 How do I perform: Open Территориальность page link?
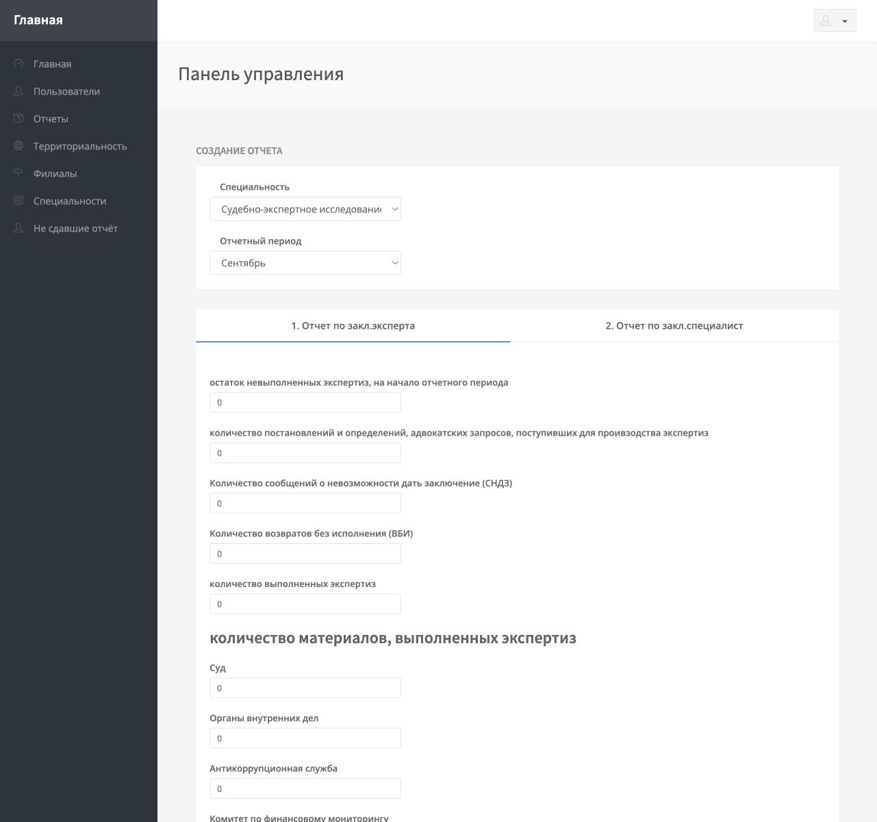click(x=80, y=146)
